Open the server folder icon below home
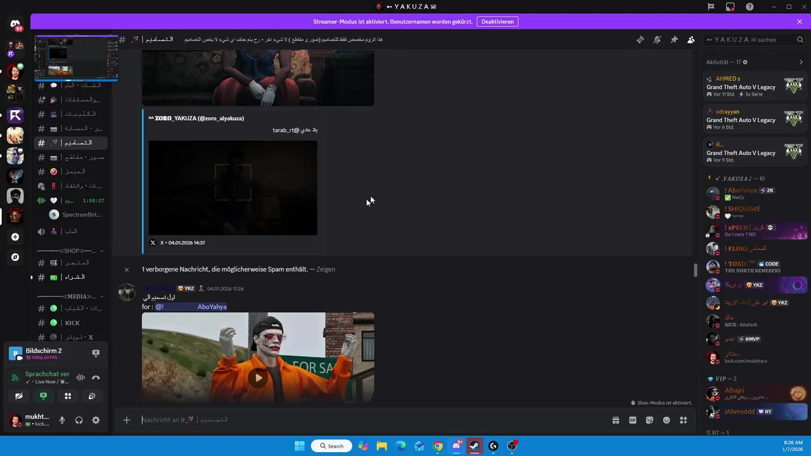Screen dimensions: 811x456 point(15,49)
